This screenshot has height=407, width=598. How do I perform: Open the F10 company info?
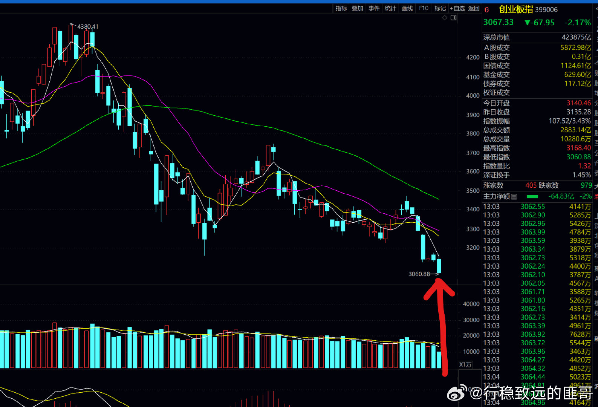(x=424, y=8)
